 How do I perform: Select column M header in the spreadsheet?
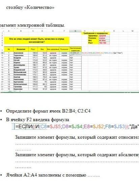(x=132, y=31)
